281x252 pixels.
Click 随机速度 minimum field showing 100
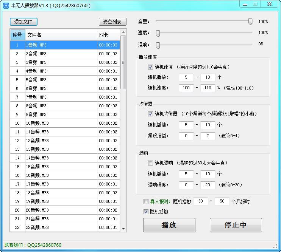[x=186, y=88]
